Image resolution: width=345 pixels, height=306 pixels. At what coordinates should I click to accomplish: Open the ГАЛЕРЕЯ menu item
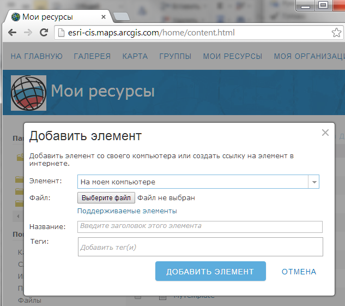click(x=92, y=56)
